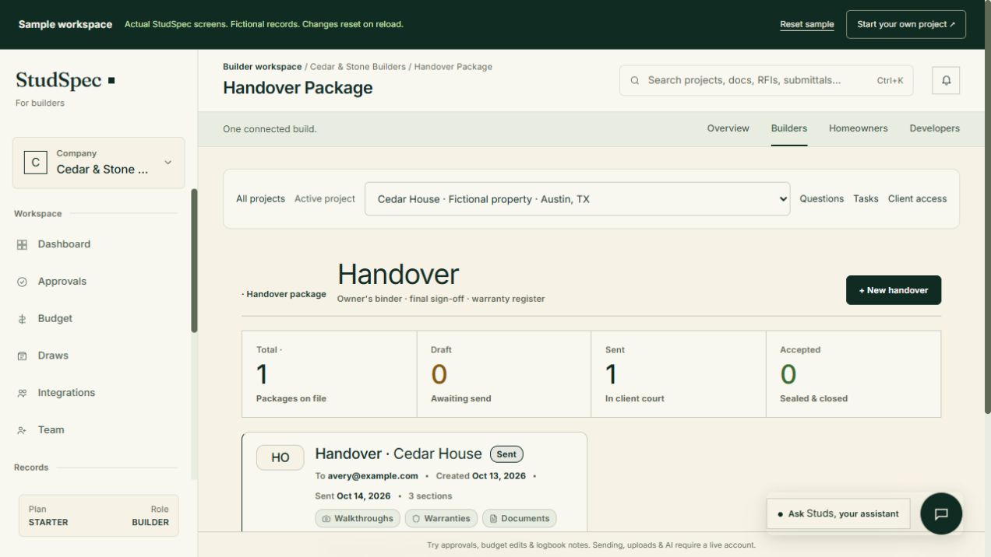Click the Accepted sealed & closed stat card
This screenshot has width=991, height=557.
853,374
